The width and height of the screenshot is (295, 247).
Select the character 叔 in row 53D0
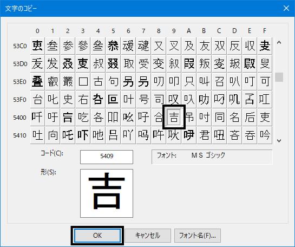[98, 63]
